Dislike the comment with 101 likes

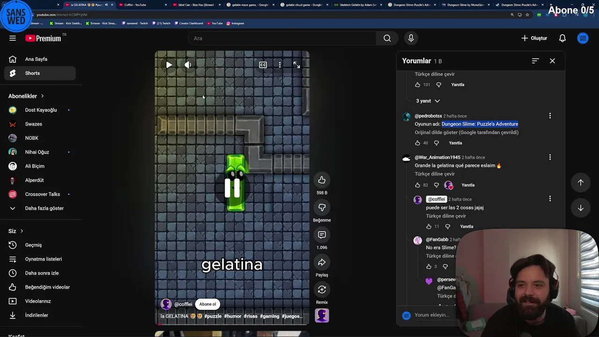point(438,85)
